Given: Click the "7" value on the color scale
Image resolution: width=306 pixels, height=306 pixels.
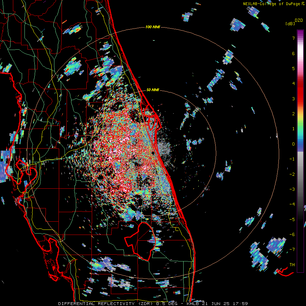Looking at the screenshot, I should [293, 38].
